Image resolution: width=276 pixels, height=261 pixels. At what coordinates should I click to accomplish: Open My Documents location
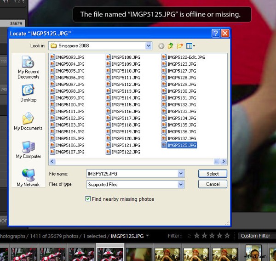28,121
